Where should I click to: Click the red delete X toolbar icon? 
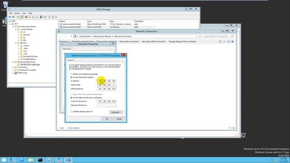click(26, 17)
